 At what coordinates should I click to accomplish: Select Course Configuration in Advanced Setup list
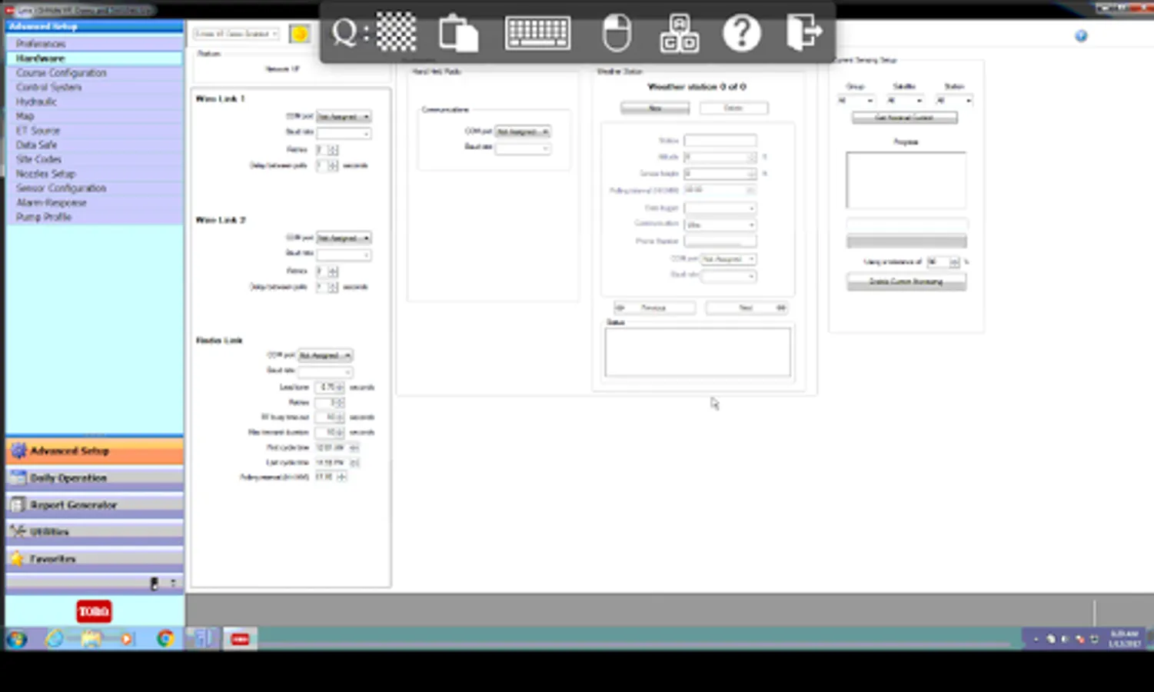pyautogui.click(x=62, y=73)
